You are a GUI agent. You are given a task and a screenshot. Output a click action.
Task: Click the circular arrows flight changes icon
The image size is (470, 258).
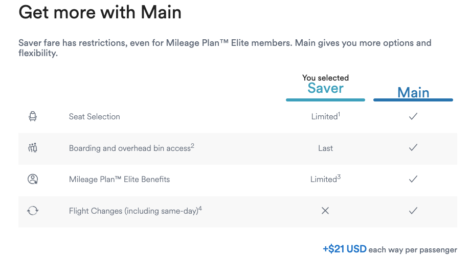pos(33,211)
